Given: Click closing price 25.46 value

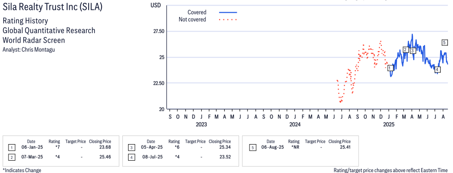Looking at the screenshot, I should point(105,157).
